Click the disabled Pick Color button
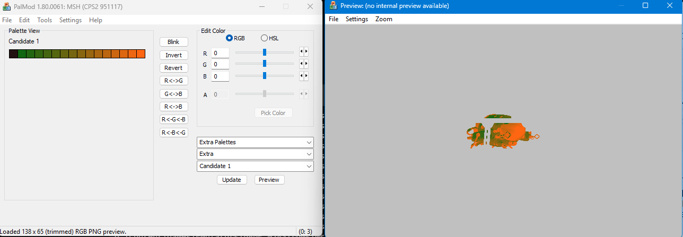 pos(274,113)
